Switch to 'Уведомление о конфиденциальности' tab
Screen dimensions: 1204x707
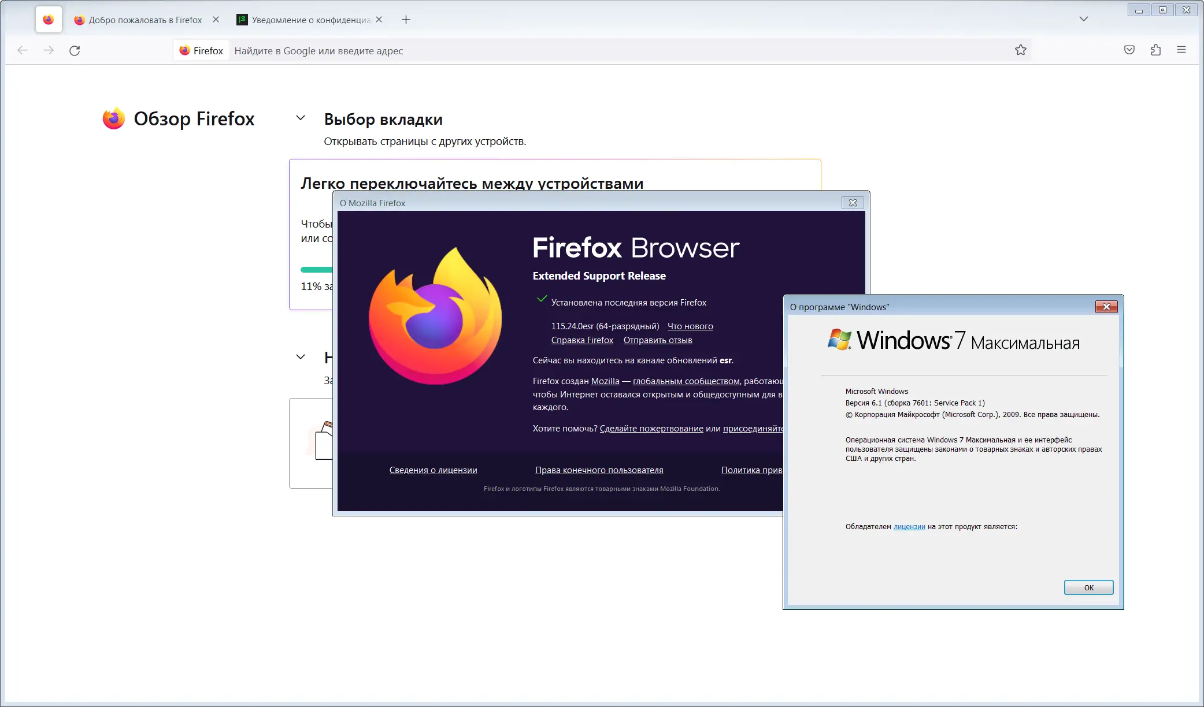(x=305, y=20)
